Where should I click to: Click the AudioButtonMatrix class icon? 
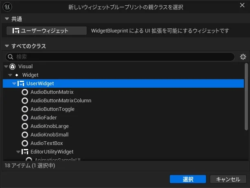point(24,92)
